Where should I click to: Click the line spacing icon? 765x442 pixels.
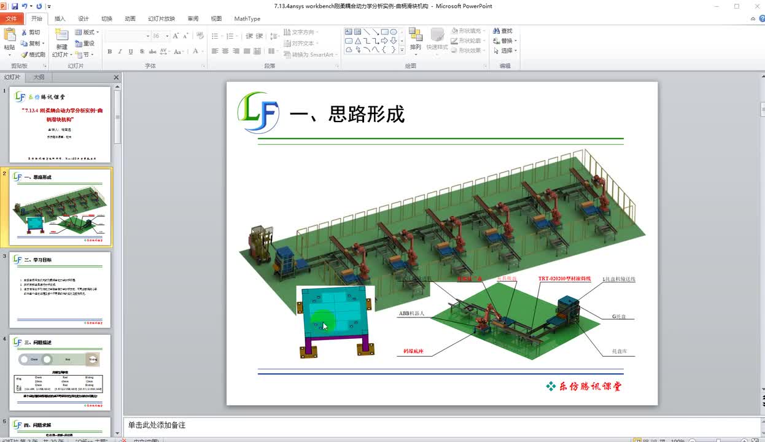(x=274, y=36)
